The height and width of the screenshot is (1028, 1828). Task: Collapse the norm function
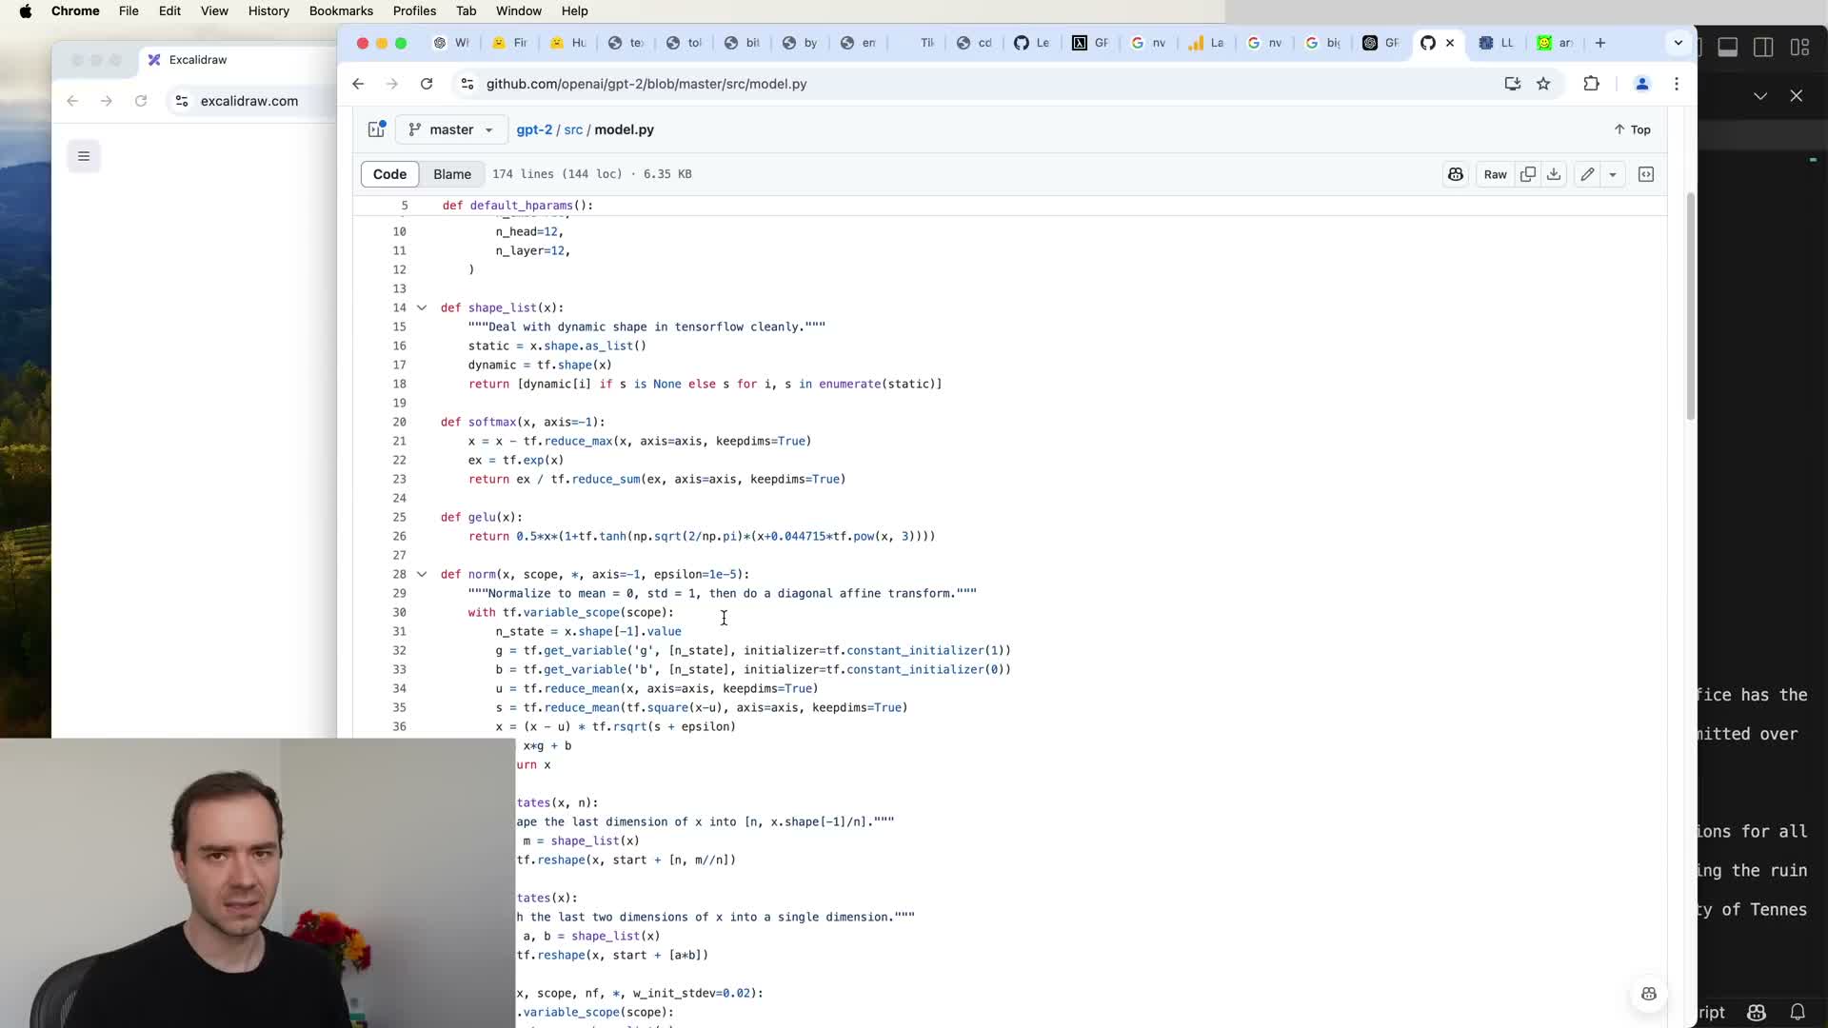tap(422, 574)
